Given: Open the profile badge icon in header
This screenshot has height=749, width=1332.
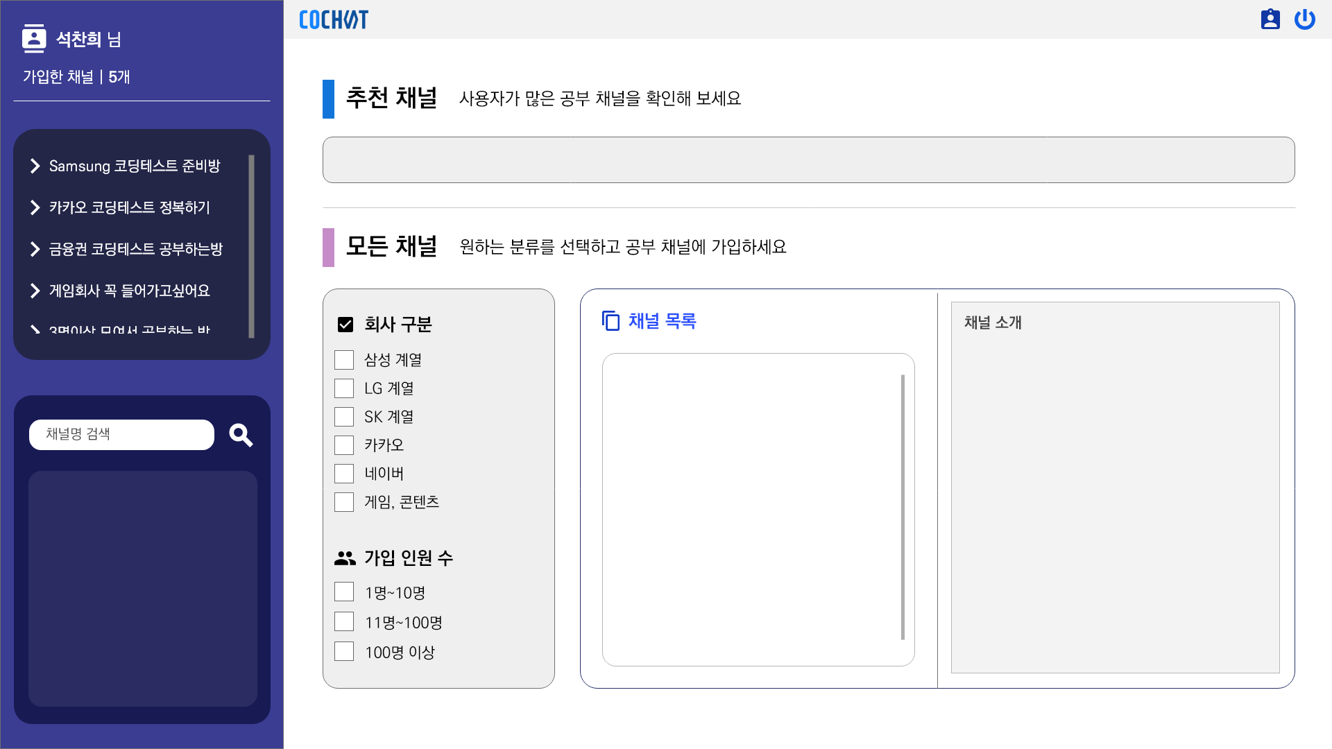Looking at the screenshot, I should pos(1270,19).
